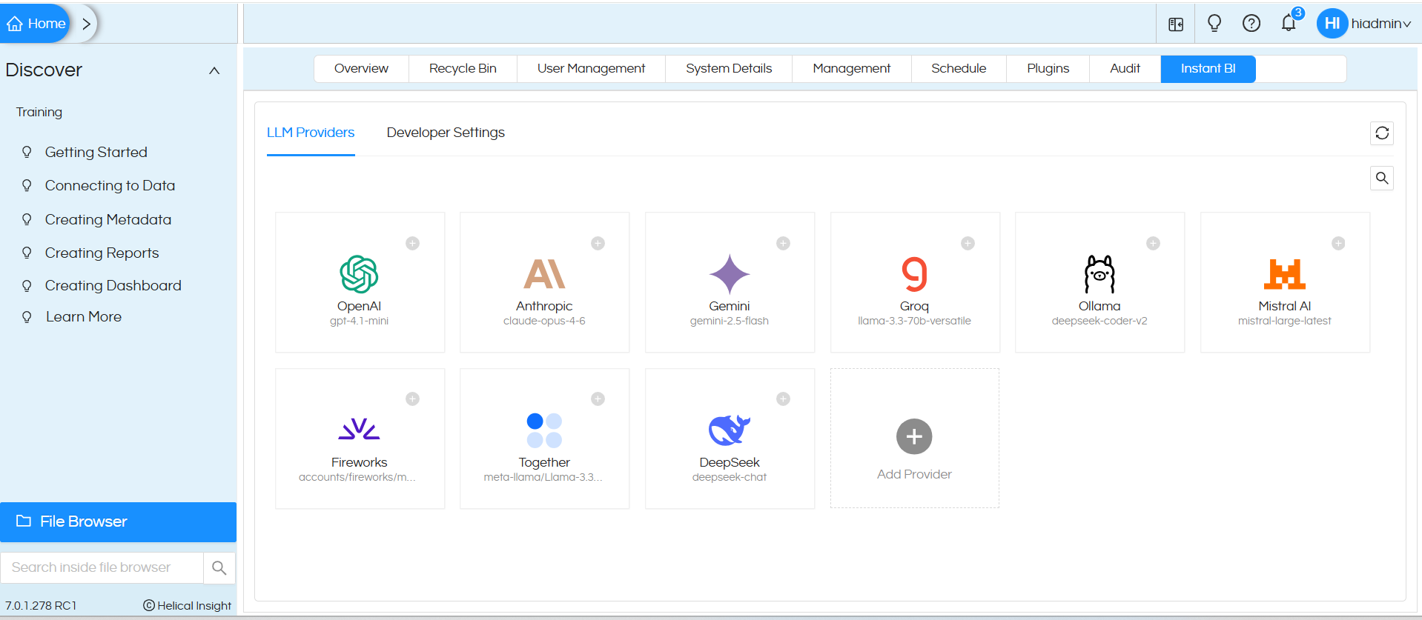The image size is (1422, 620).
Task: Click the Fireworks provider logo
Action: coord(359,429)
